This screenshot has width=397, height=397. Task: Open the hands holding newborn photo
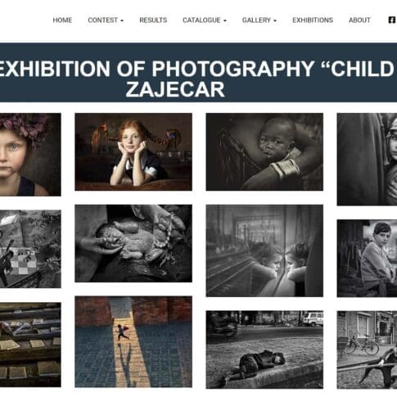[133, 243]
